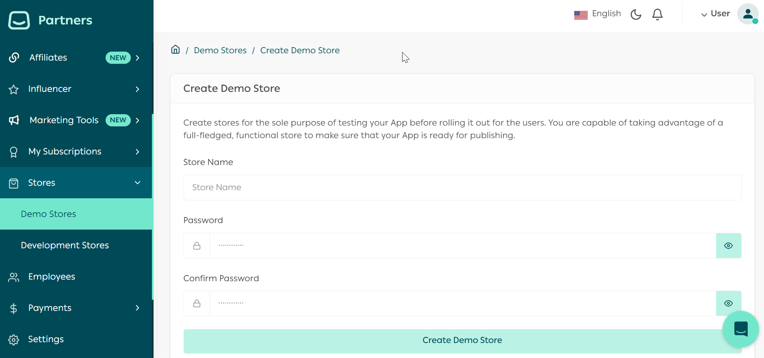This screenshot has height=358, width=764.
Task: Open the Payments menu item
Action: [76, 308]
